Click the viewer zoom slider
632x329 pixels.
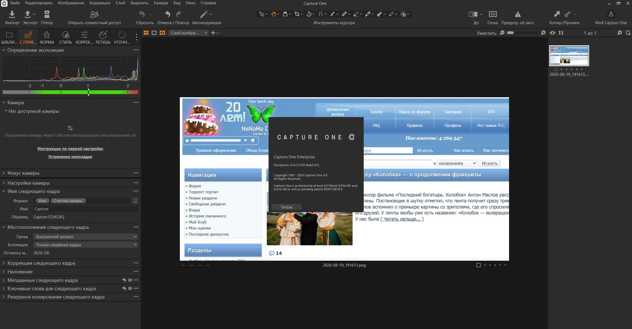522,33
